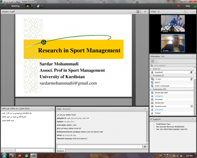197x158 pixels.
Task: Open the Chat pod options menu
Action: click(145, 109)
